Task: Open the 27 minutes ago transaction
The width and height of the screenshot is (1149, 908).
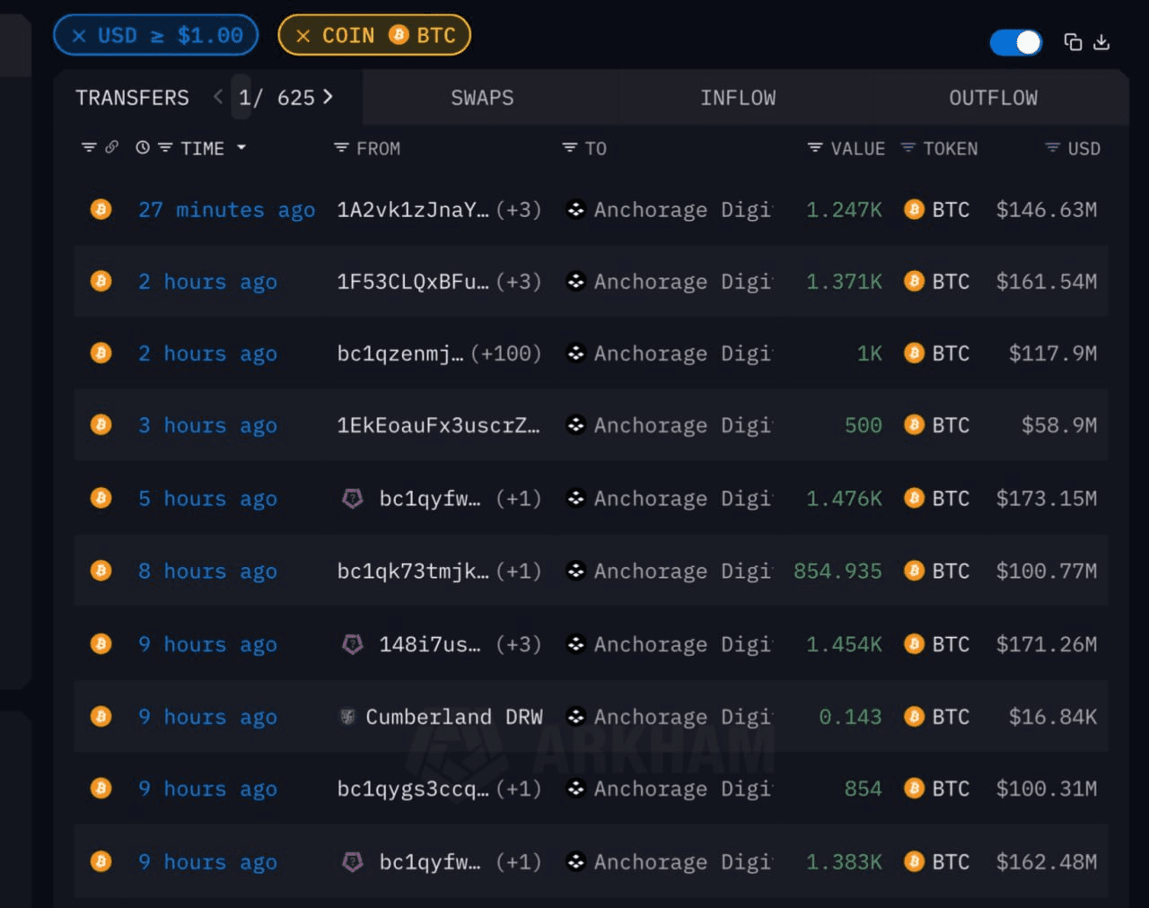Action: tap(226, 210)
